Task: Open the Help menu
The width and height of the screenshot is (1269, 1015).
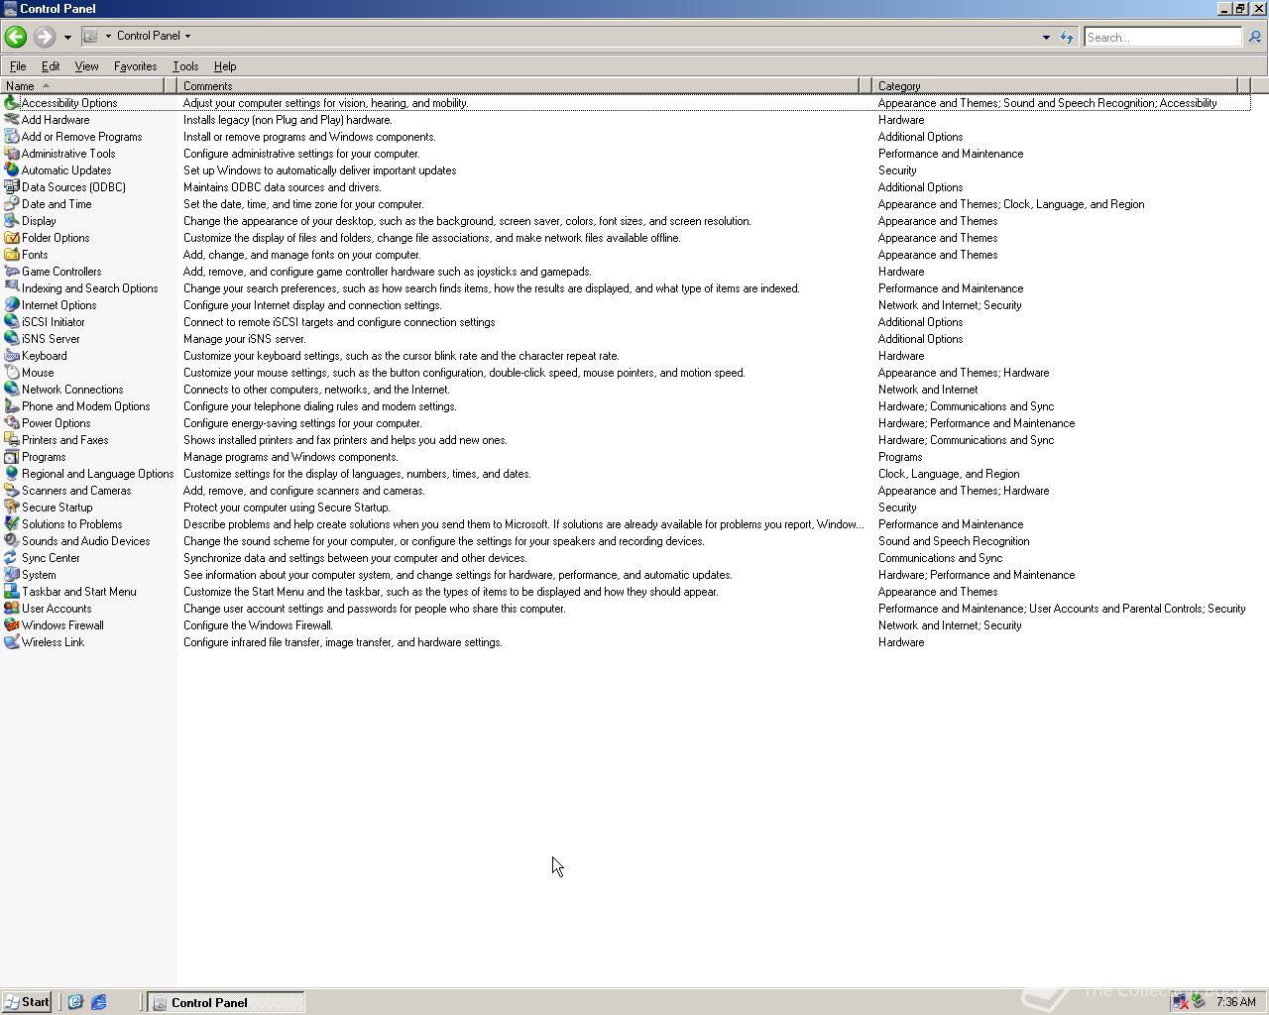Action: click(x=225, y=66)
